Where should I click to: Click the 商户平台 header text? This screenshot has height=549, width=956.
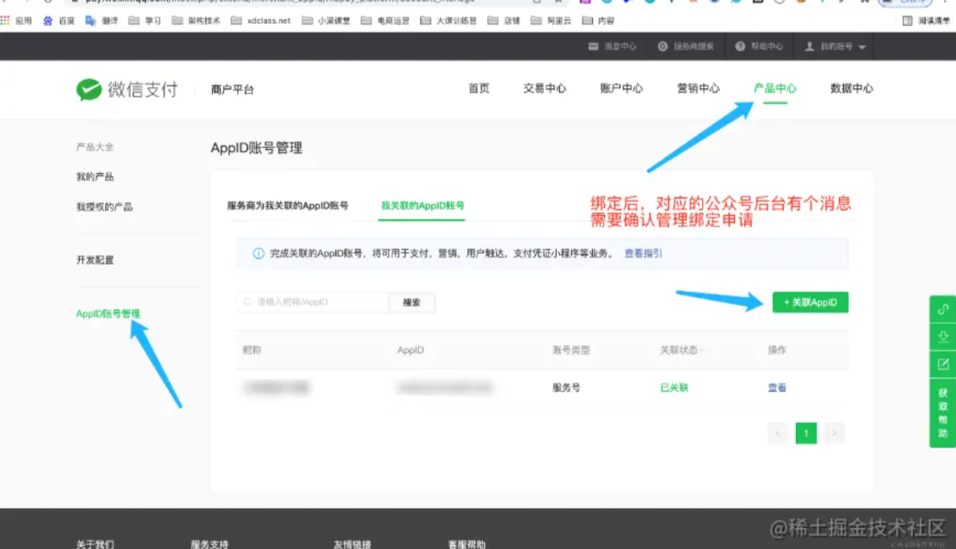[232, 89]
